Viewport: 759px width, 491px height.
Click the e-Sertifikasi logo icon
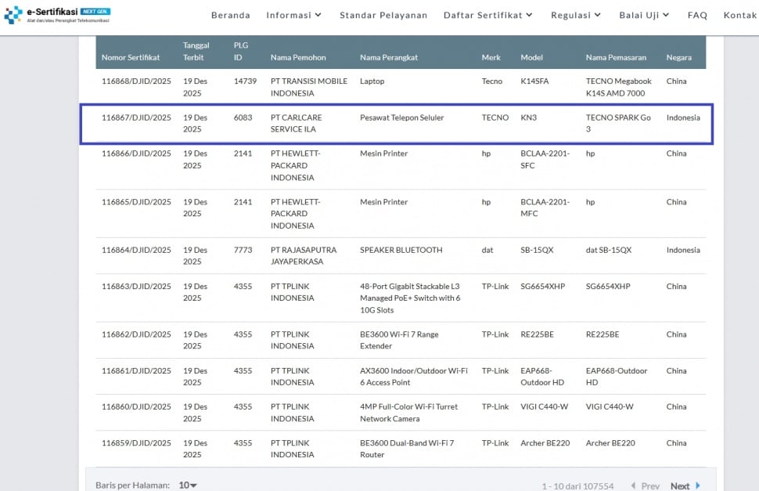(x=13, y=15)
